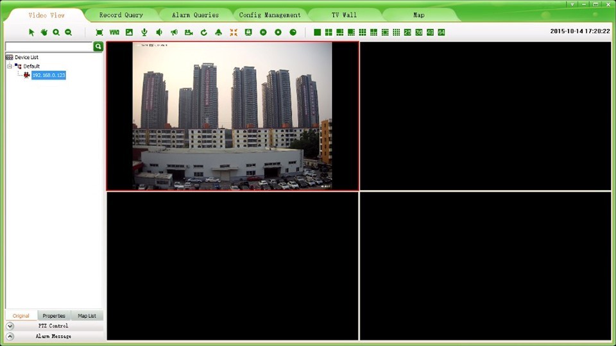Screen dimensions: 616x346
Task: Switch to single-window layout
Action: point(318,32)
